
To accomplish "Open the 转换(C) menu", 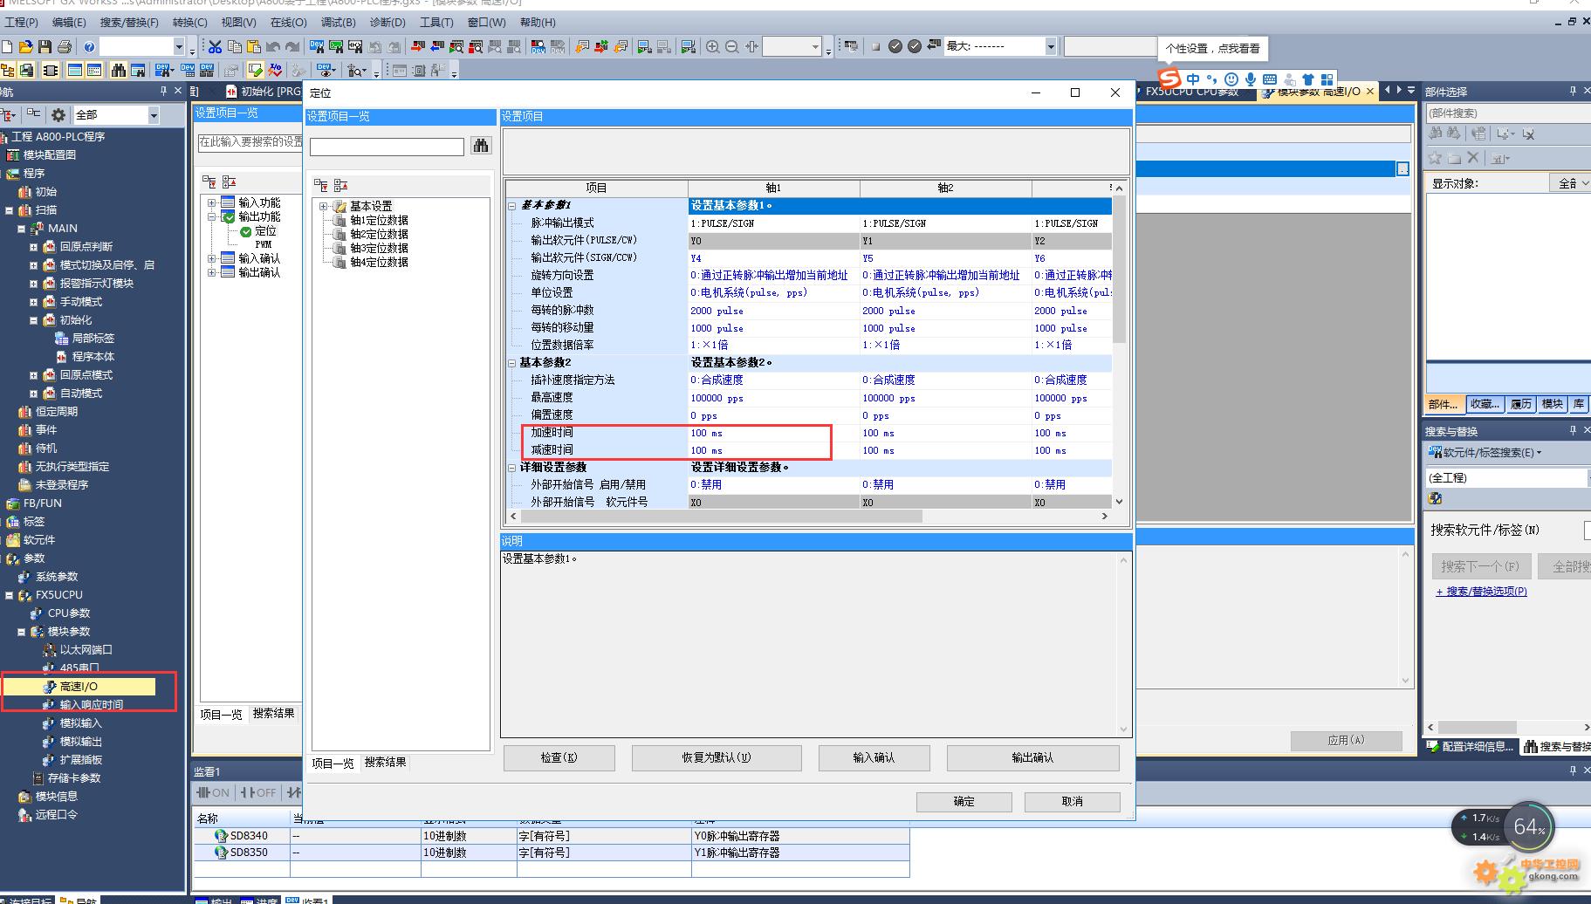I will (x=189, y=22).
